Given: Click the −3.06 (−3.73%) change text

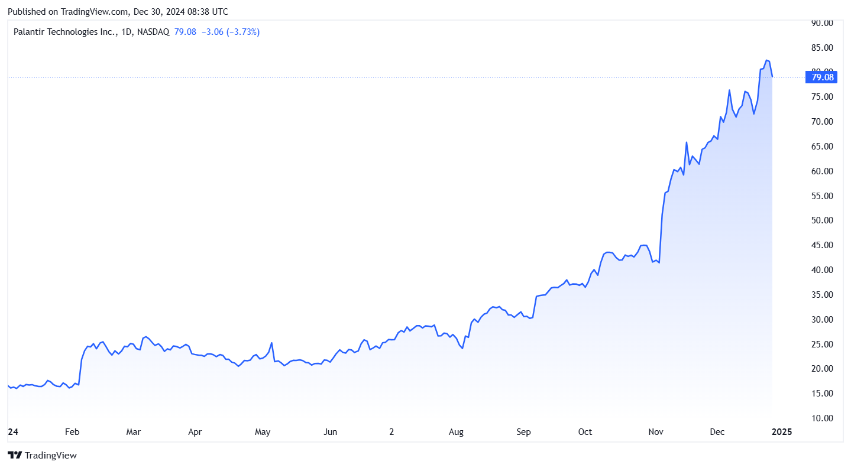Looking at the screenshot, I should 230,32.
